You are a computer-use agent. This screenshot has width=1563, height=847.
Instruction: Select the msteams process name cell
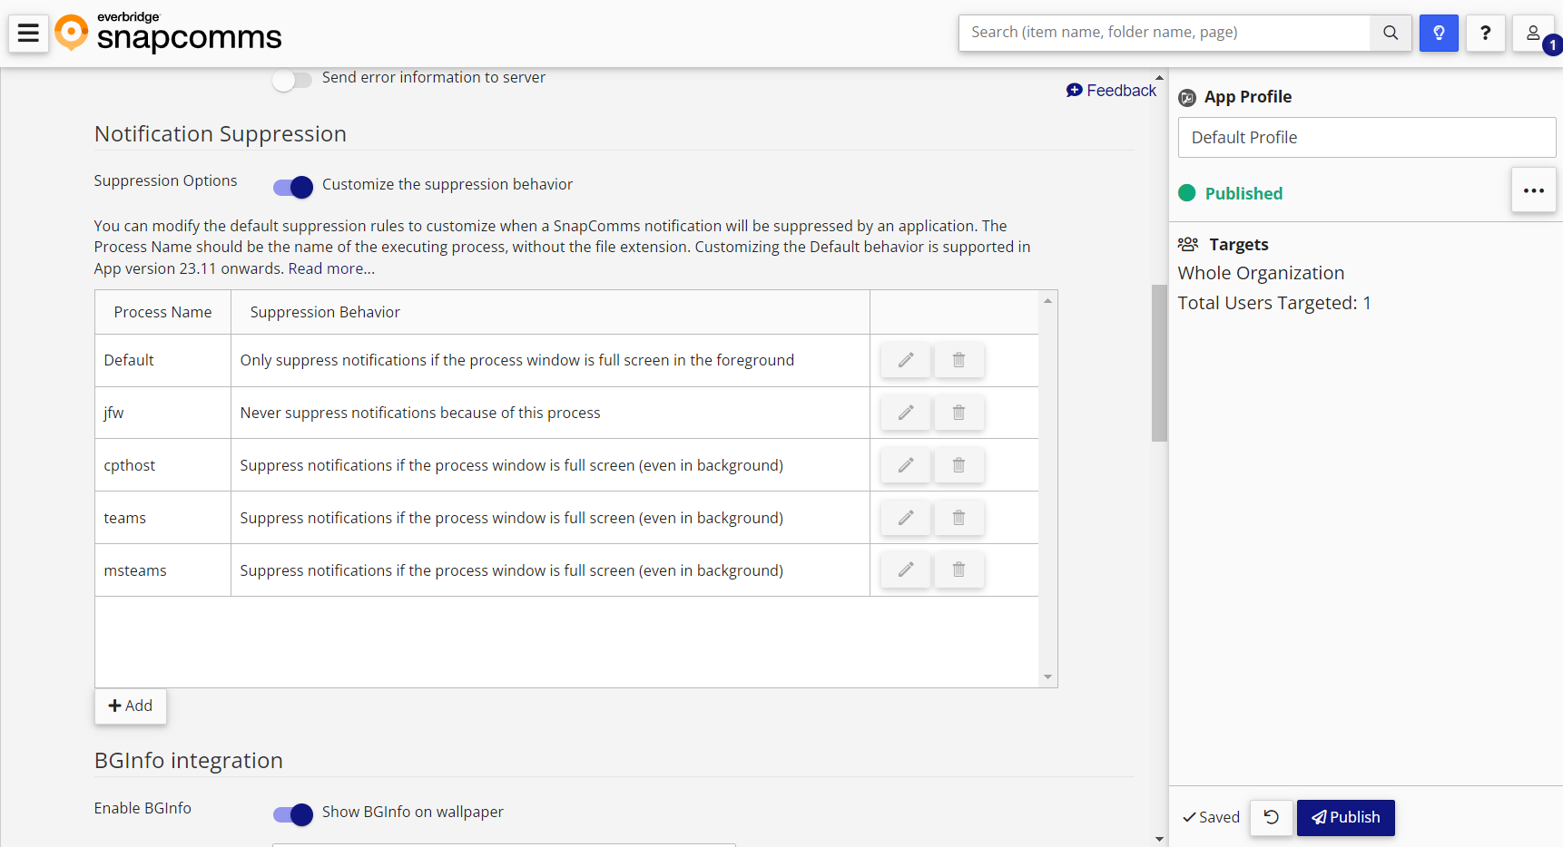[163, 570]
